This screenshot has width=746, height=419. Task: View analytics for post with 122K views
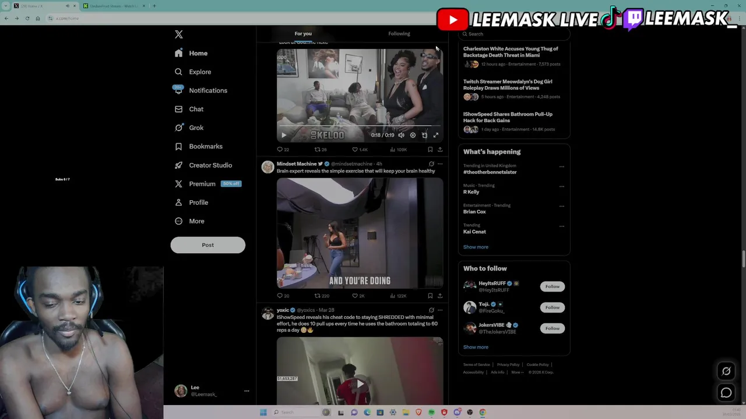[398, 296]
